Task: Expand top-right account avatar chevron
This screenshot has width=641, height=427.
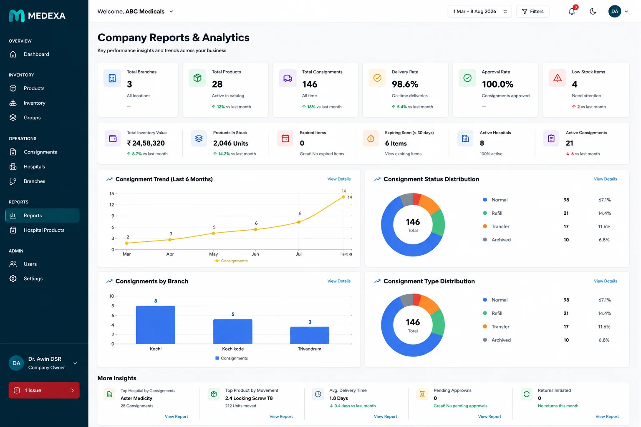Action: tap(626, 11)
